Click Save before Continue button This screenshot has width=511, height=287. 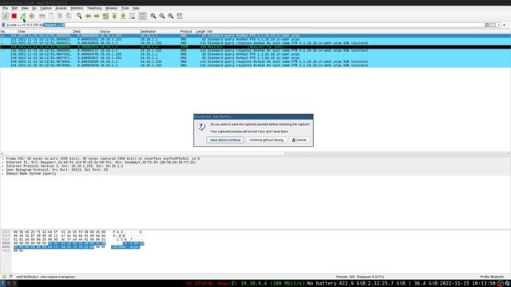pos(225,140)
